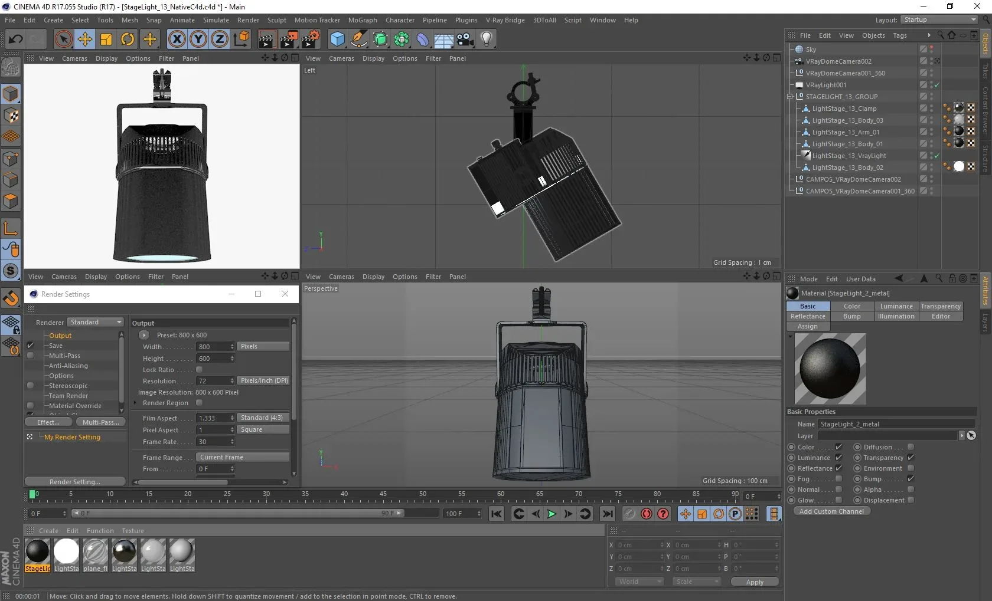The height and width of the screenshot is (601, 992).
Task: Enable Stereoscopic checkbox
Action: (x=30, y=386)
